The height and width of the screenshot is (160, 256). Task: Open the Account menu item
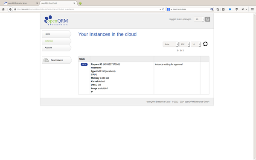[56, 47]
